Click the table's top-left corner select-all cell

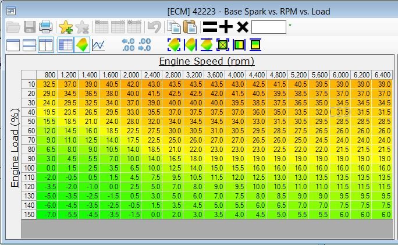(x=29, y=75)
